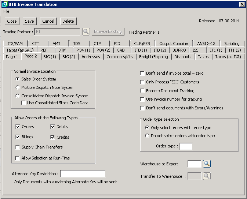This screenshot has height=199, width=247.
Task: Select Multiple Dispatch Note System radio
Action: pos(18,87)
